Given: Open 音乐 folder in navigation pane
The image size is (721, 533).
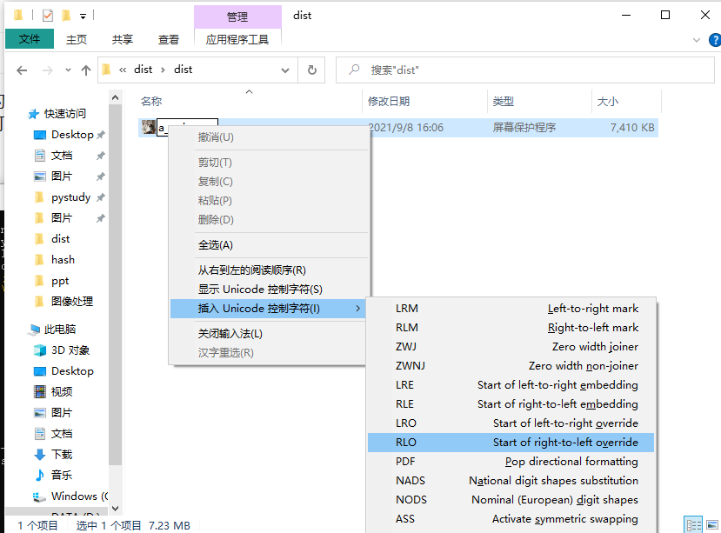Looking at the screenshot, I should 62,475.
